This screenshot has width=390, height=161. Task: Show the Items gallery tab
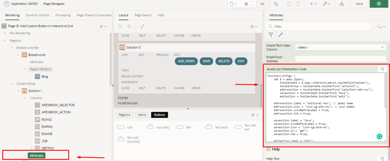(x=142, y=115)
